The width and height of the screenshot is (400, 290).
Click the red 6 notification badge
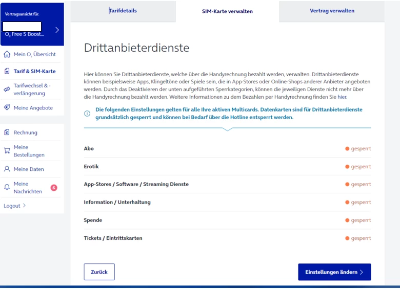click(54, 188)
